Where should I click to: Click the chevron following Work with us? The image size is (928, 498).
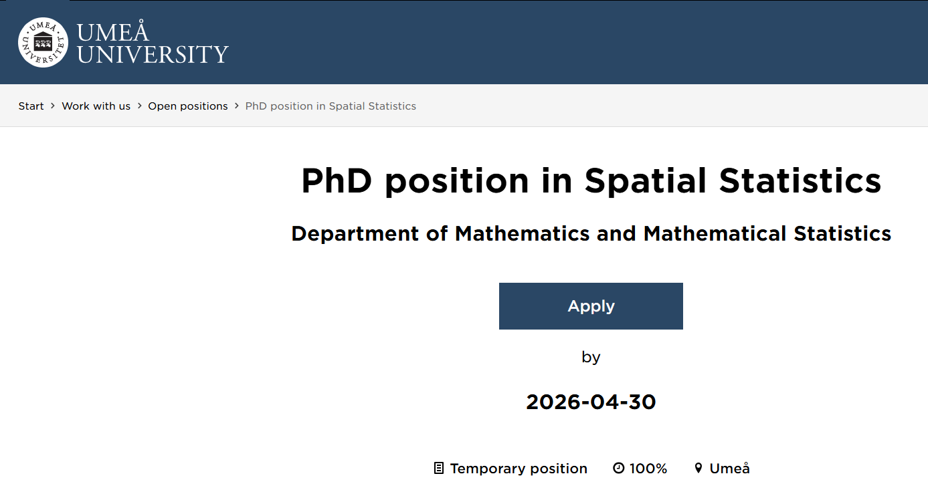(140, 106)
